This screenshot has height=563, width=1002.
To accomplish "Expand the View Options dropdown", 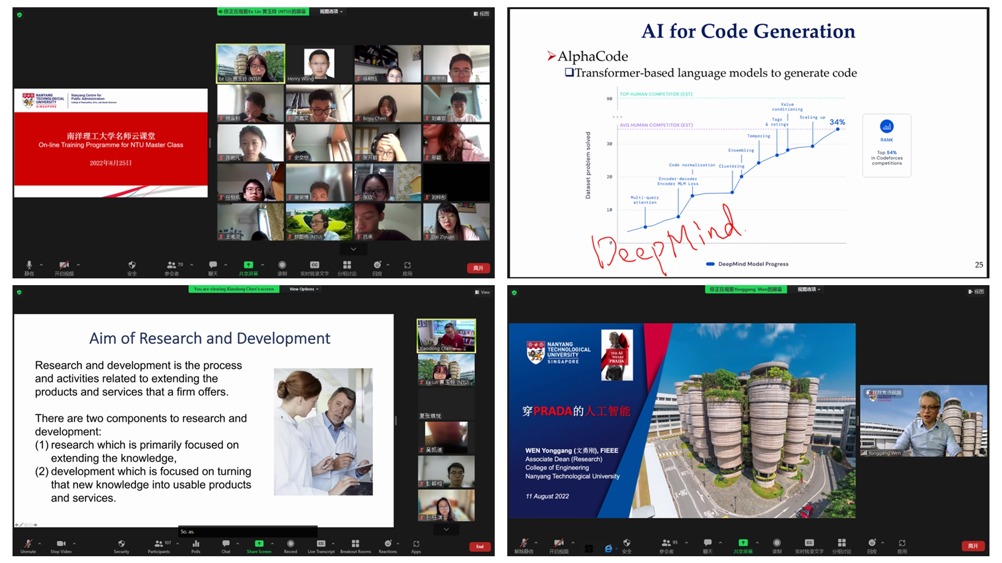I will click(304, 289).
